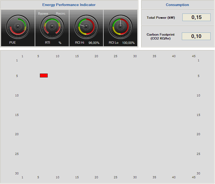Click the RTI label
215x184 pixels.
pyautogui.click(x=47, y=43)
